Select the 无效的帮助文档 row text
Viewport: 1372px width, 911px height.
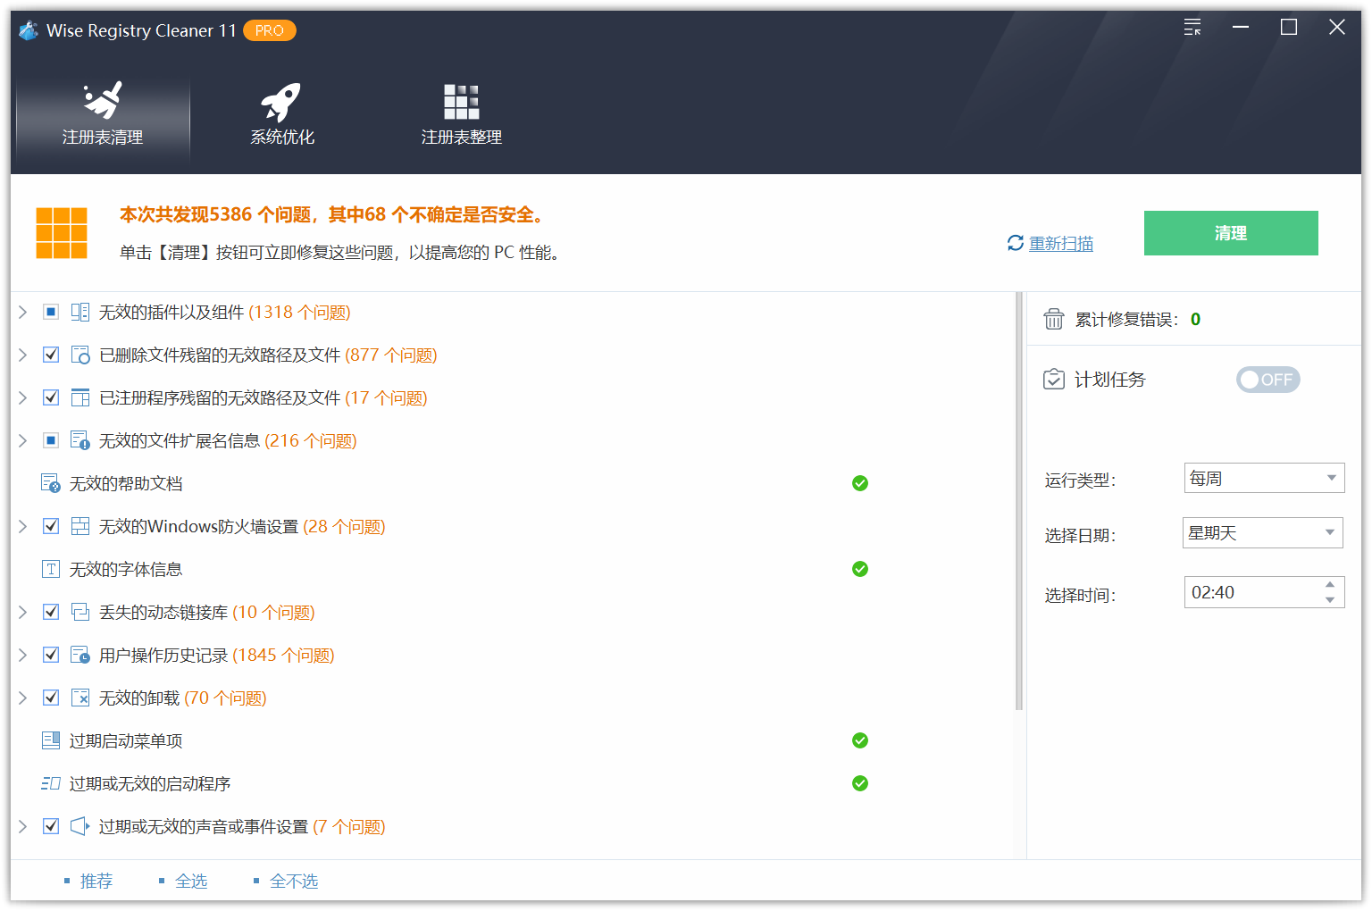pyautogui.click(x=126, y=483)
